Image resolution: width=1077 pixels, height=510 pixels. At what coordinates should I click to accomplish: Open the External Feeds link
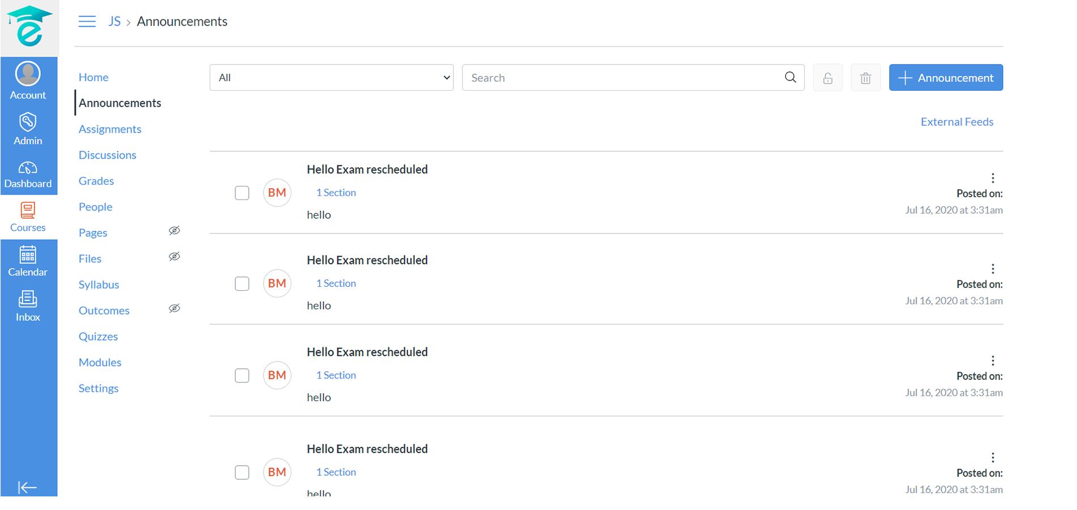click(x=957, y=122)
